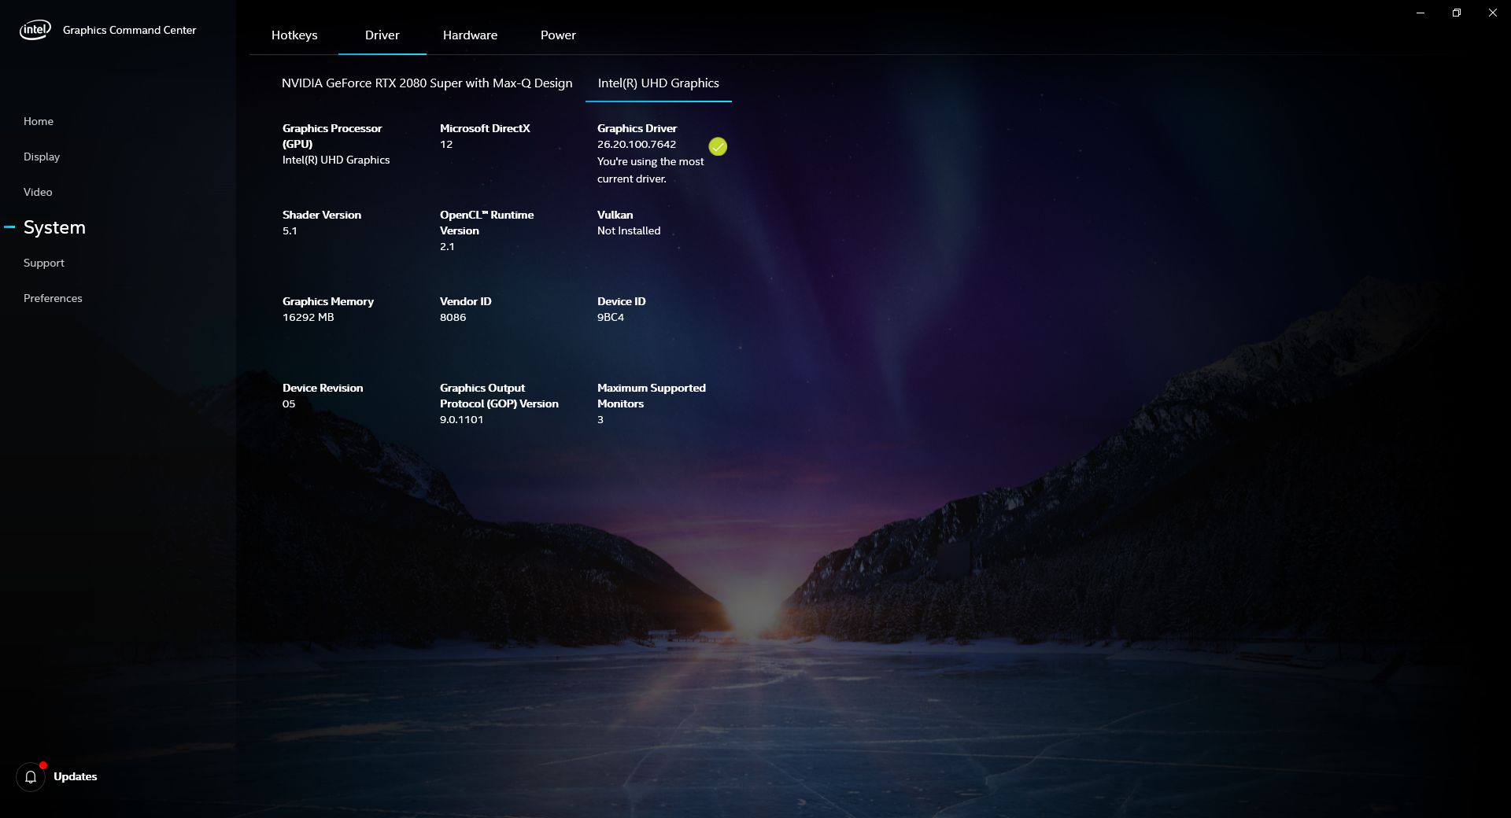
Task: Click the Shader Version value 5.1
Action: click(290, 231)
